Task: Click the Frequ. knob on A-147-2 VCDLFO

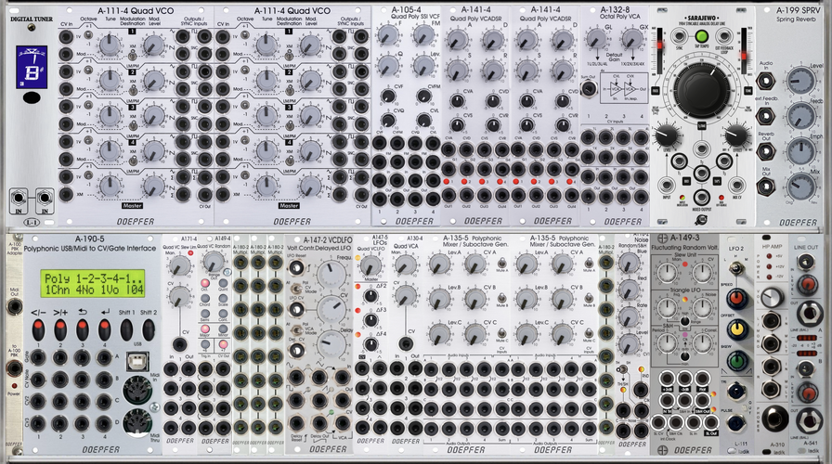Action: click(x=331, y=274)
